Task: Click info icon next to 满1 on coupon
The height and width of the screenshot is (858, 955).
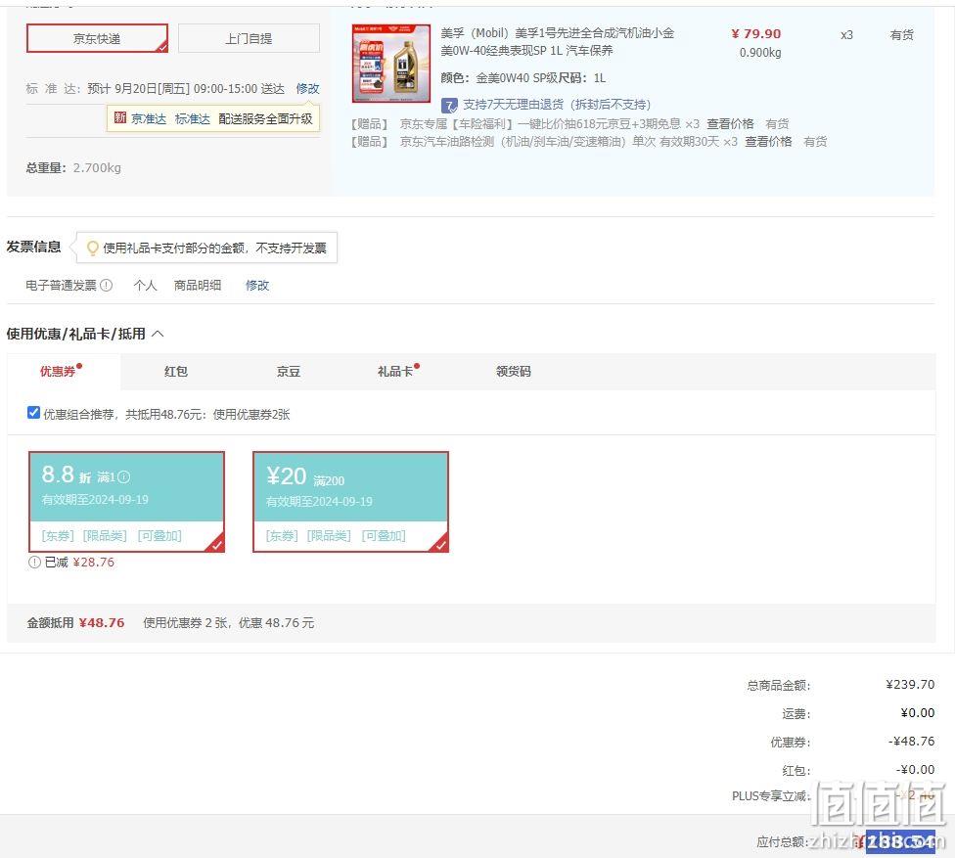Action: pos(123,476)
